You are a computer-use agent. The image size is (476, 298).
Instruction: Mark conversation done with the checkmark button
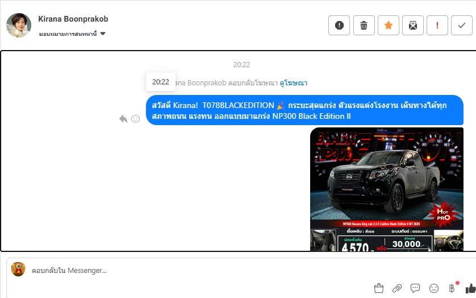point(462,25)
